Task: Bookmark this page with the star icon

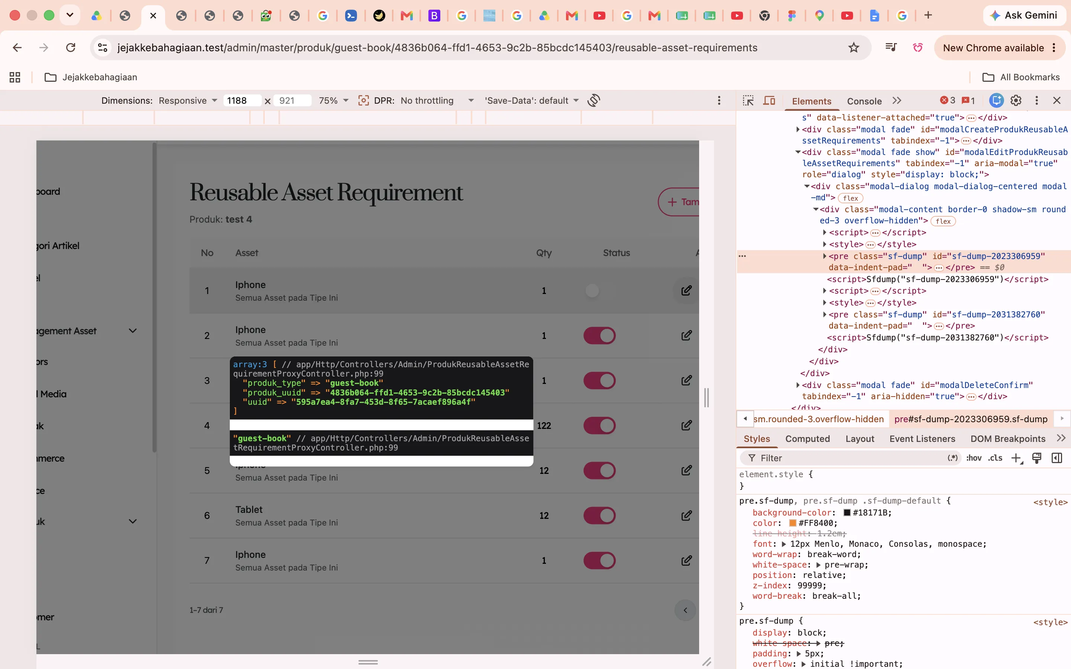Action: click(854, 47)
